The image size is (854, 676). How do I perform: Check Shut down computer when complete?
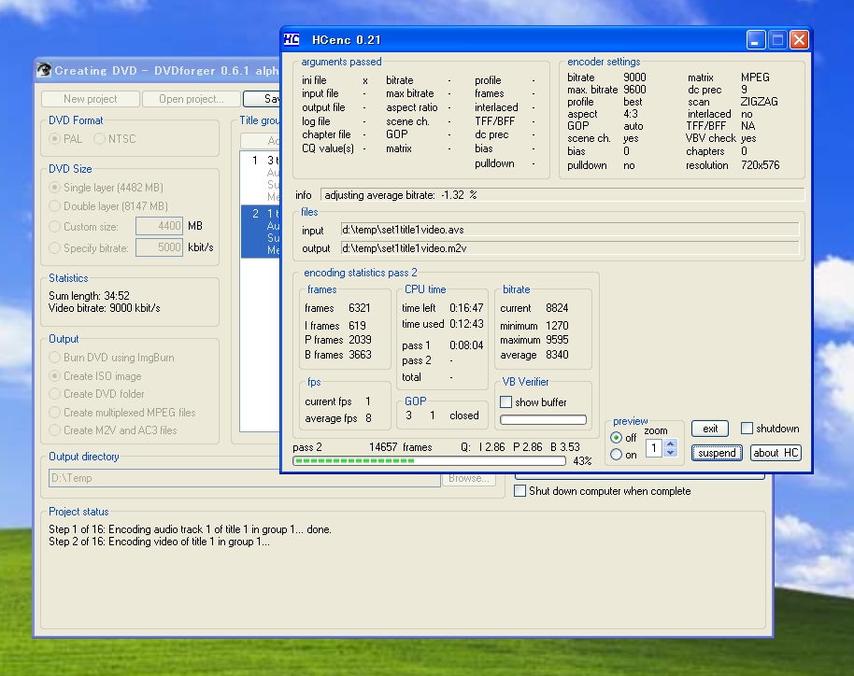pyautogui.click(x=520, y=491)
